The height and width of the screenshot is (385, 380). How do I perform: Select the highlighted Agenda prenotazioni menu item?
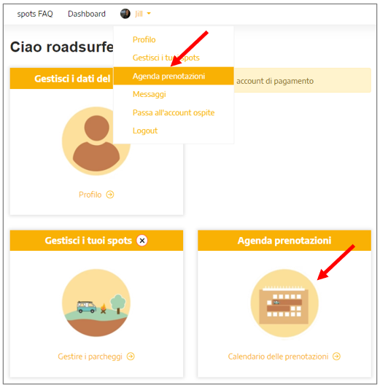174,76
